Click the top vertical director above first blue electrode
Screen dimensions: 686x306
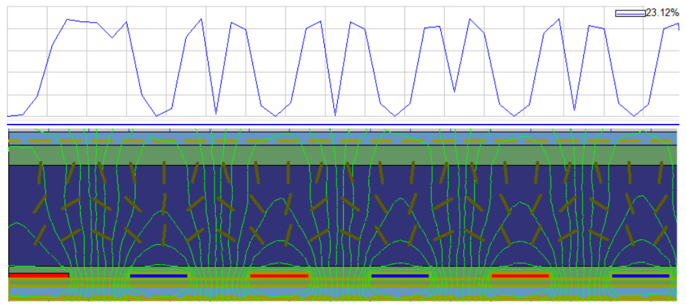pyautogui.click(x=164, y=172)
